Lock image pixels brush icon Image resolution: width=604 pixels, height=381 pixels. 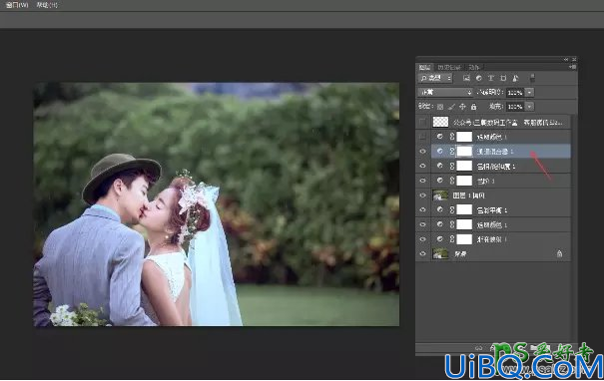pos(451,107)
